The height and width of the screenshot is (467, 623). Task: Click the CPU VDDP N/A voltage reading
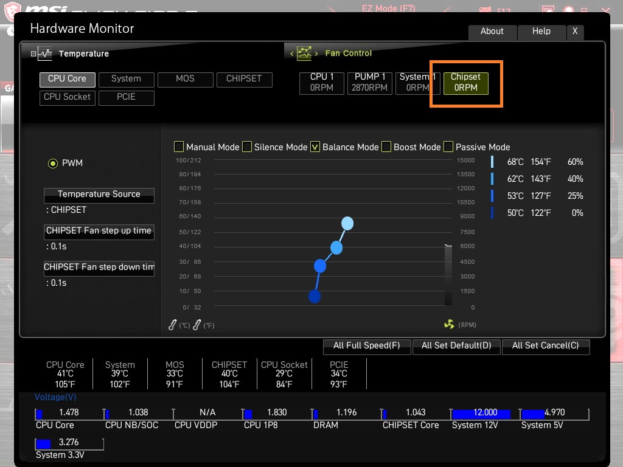point(208,413)
